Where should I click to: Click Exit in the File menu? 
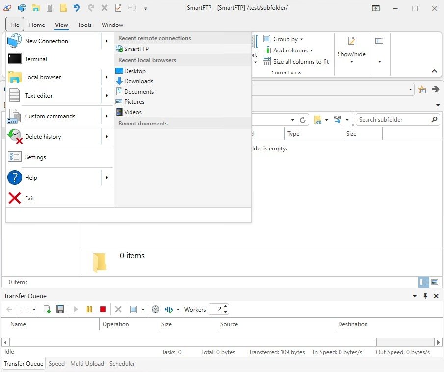(x=59, y=198)
